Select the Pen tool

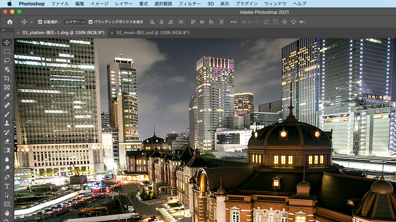[x=7, y=177]
